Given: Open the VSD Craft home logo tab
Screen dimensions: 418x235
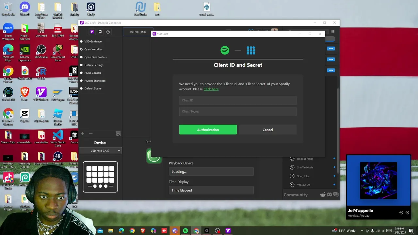Looking at the screenshot, I should click(x=92, y=32).
